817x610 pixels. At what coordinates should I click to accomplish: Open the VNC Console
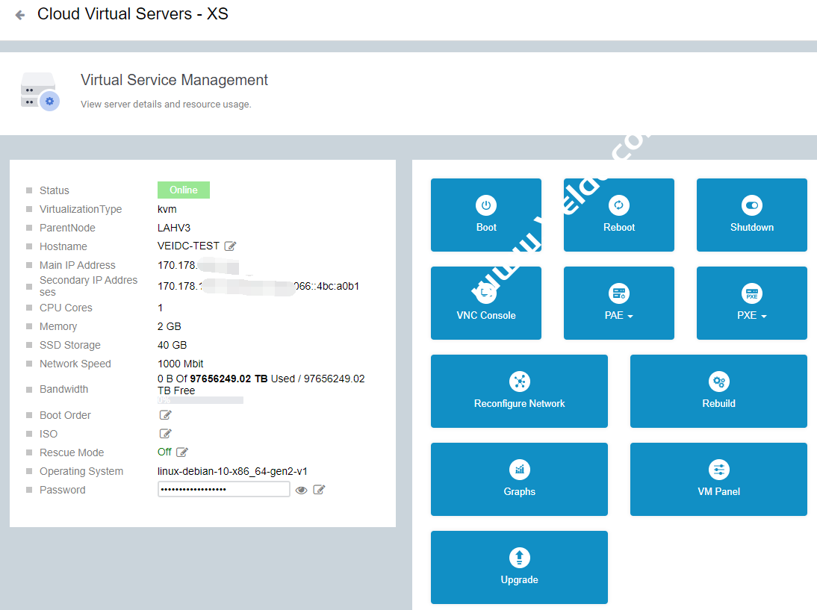(486, 303)
